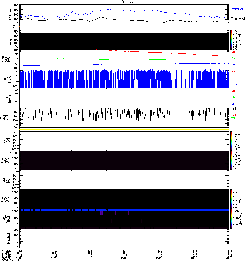Click the [counts] color bar label
Viewport: 248px width, 265px height.
point(239,40)
